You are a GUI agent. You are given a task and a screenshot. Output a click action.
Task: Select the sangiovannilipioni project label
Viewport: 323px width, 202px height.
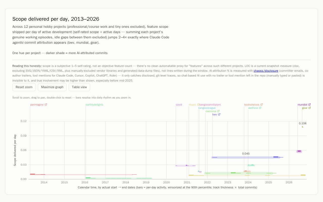(210, 105)
